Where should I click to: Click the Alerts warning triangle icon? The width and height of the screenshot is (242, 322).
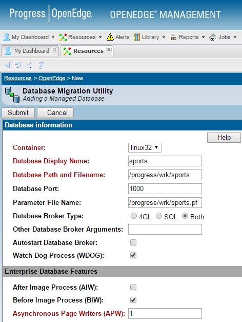point(110,37)
